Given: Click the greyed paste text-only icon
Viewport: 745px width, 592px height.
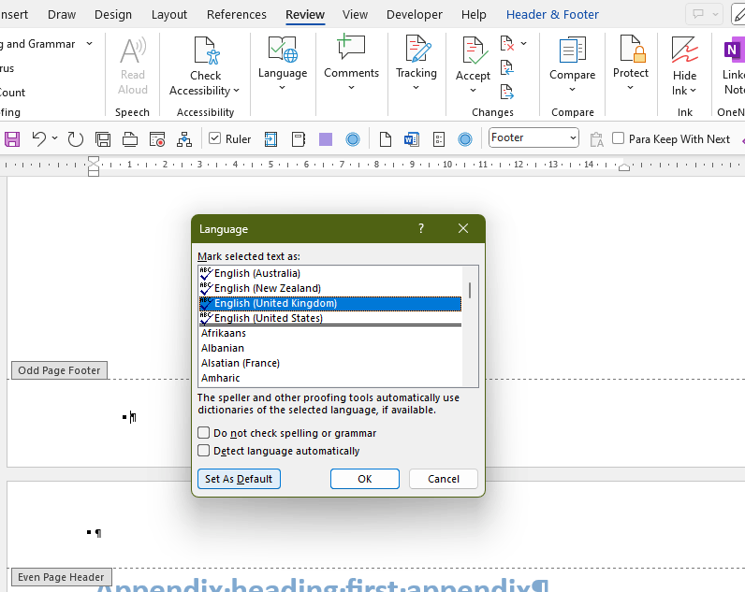Looking at the screenshot, I should 596,139.
